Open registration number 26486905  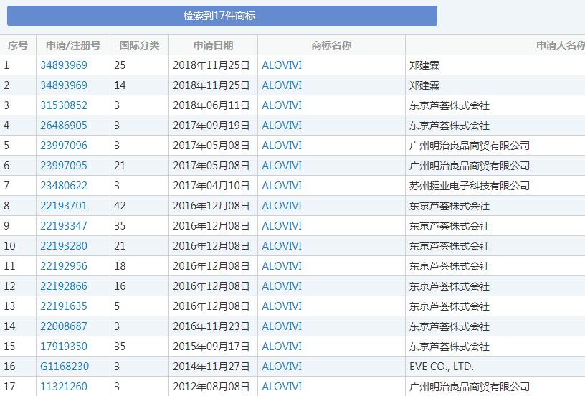coord(64,126)
